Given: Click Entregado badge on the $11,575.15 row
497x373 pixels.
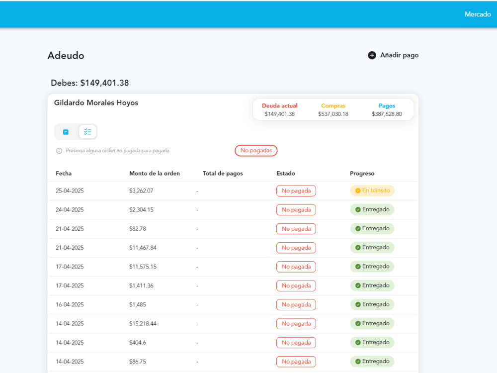Looking at the screenshot, I should (372, 267).
